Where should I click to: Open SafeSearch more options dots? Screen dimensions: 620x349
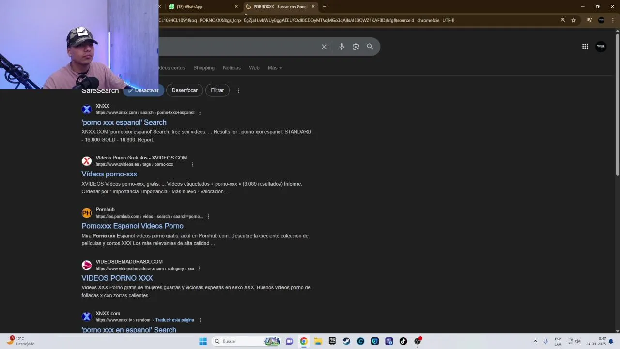(x=238, y=90)
